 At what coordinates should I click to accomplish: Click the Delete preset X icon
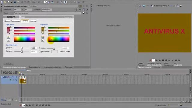tap(87, 13)
